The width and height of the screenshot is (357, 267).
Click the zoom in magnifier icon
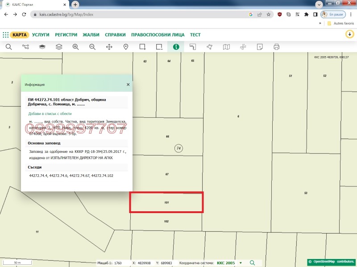[75, 47]
